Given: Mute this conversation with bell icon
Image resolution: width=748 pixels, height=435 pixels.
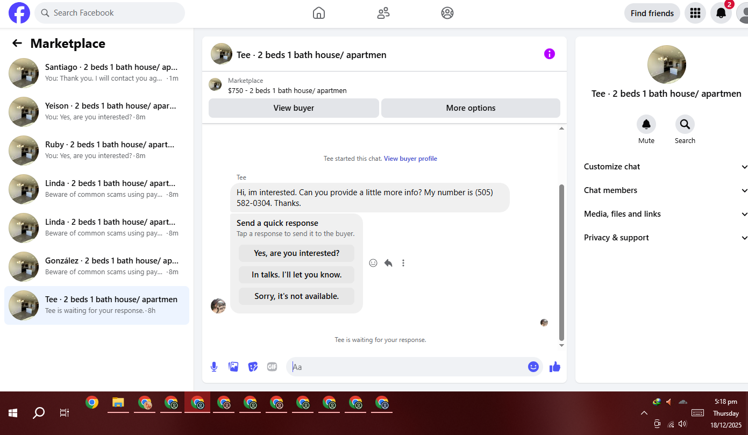Looking at the screenshot, I should 646,124.
